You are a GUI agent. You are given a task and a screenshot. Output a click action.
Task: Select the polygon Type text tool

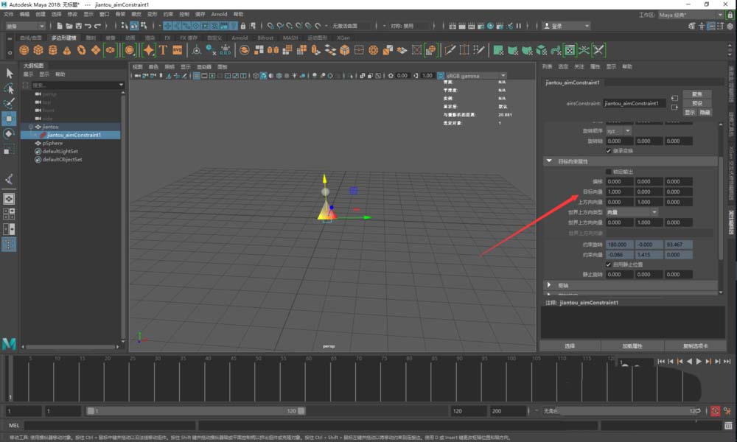(163, 50)
